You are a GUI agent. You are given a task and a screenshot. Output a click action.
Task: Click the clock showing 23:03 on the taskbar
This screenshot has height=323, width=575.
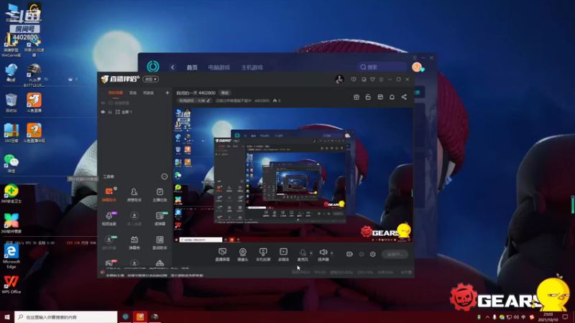548,317
